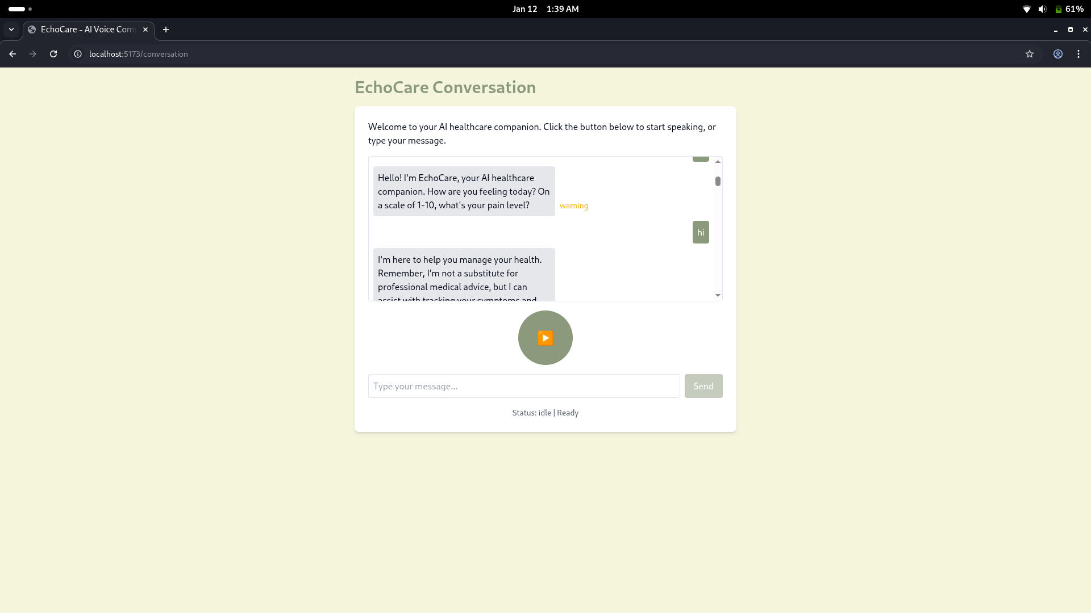Focus the Type your message field
This screenshot has height=613, width=1091.
pyautogui.click(x=523, y=386)
